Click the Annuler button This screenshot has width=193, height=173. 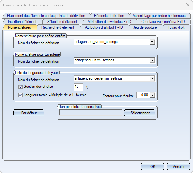coord(179,167)
